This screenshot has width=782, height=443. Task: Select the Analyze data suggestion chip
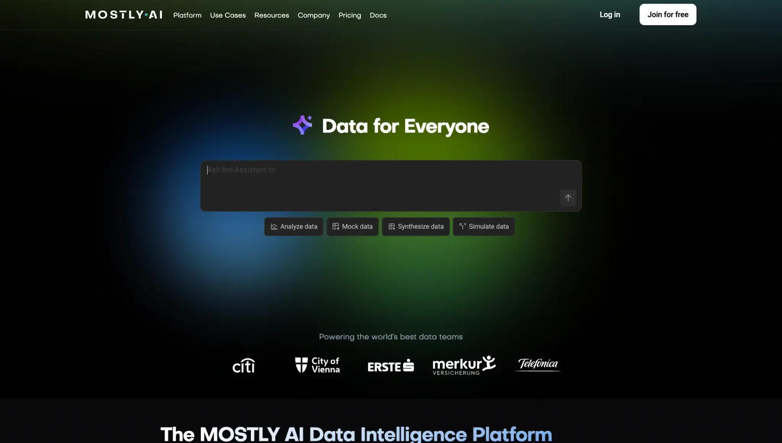tap(293, 226)
